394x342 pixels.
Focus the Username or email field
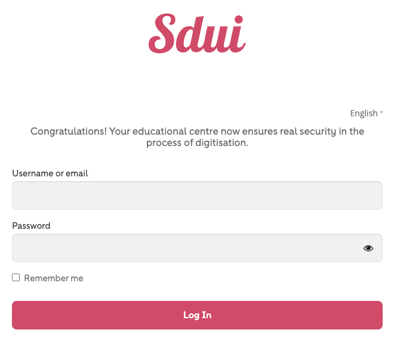[x=197, y=195]
